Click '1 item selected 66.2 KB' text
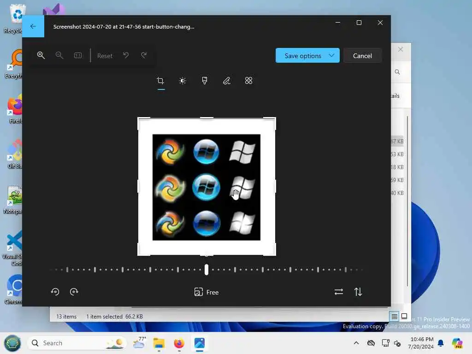 (x=114, y=317)
